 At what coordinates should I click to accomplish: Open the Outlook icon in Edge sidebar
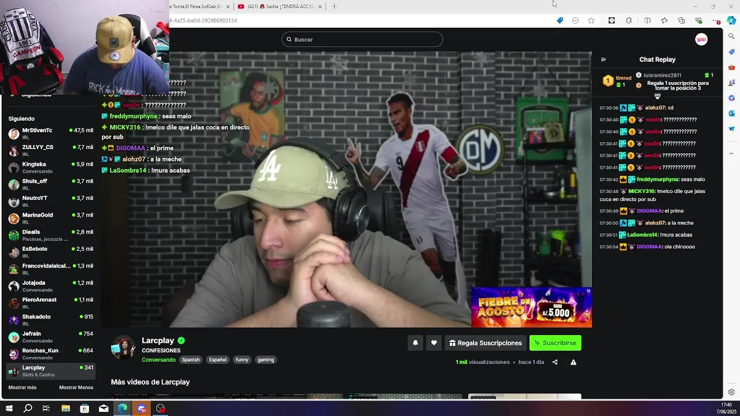pos(731,113)
